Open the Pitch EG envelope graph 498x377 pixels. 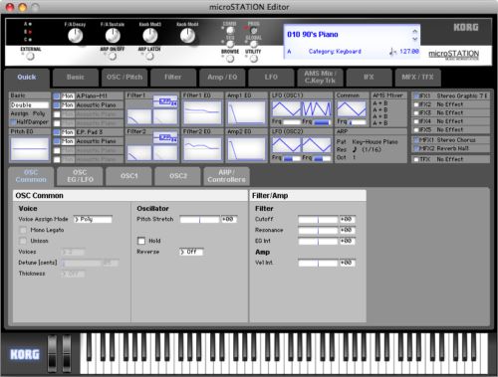(x=30, y=149)
